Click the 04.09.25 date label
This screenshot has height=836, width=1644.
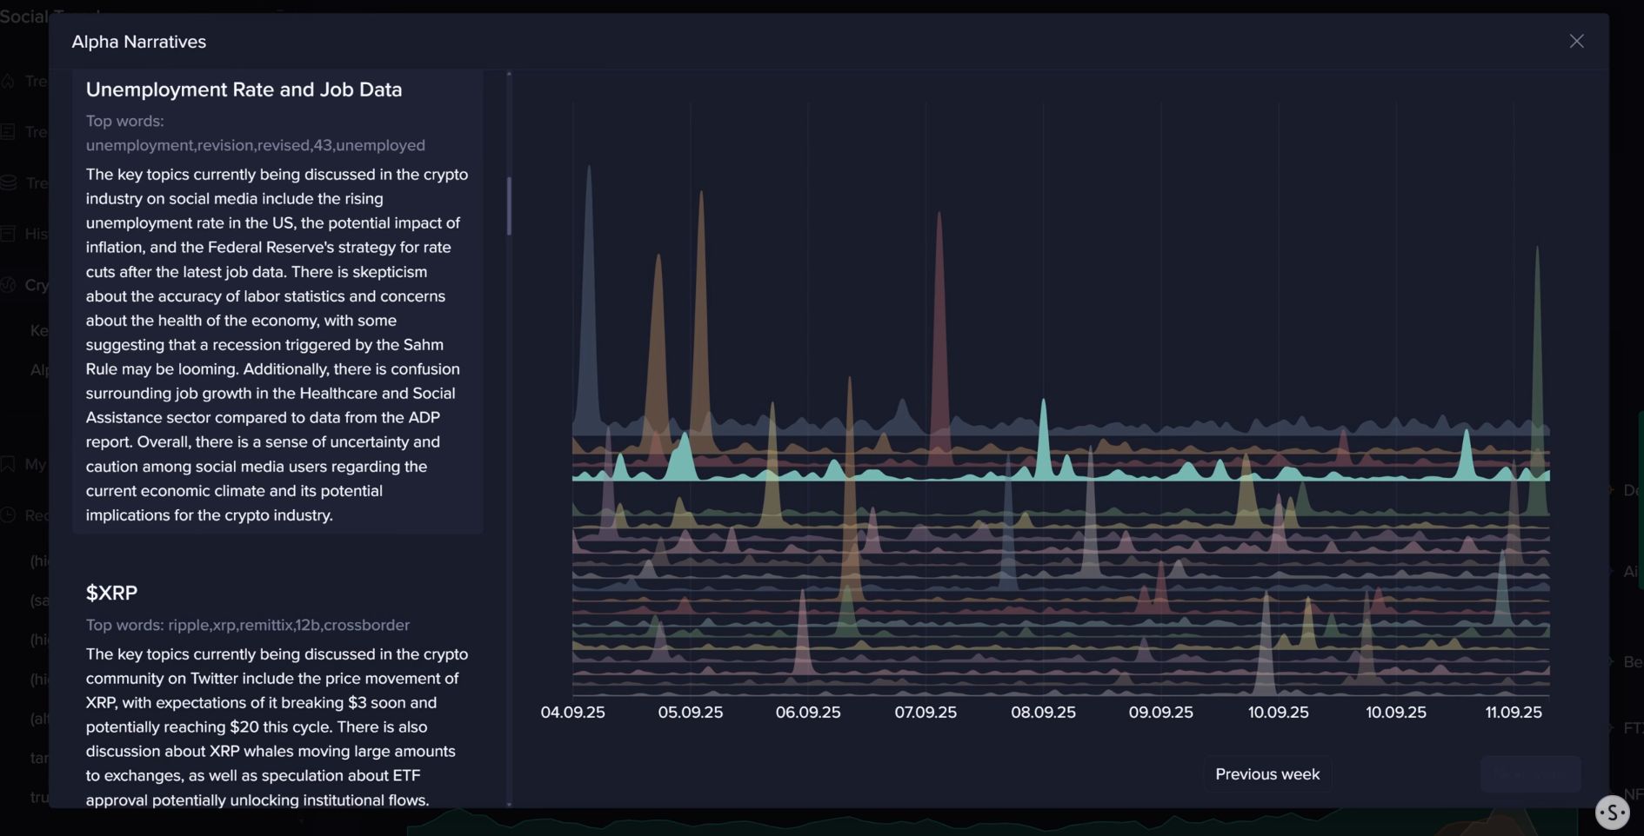[572, 712]
